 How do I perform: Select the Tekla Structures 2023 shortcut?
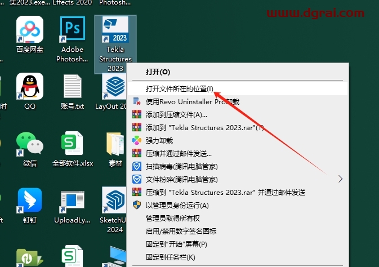(115, 44)
